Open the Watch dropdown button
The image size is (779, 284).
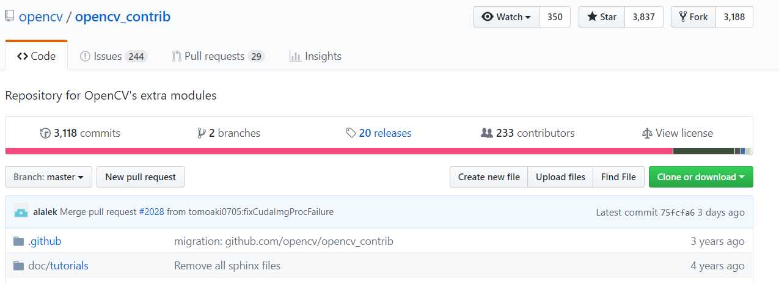tap(506, 17)
